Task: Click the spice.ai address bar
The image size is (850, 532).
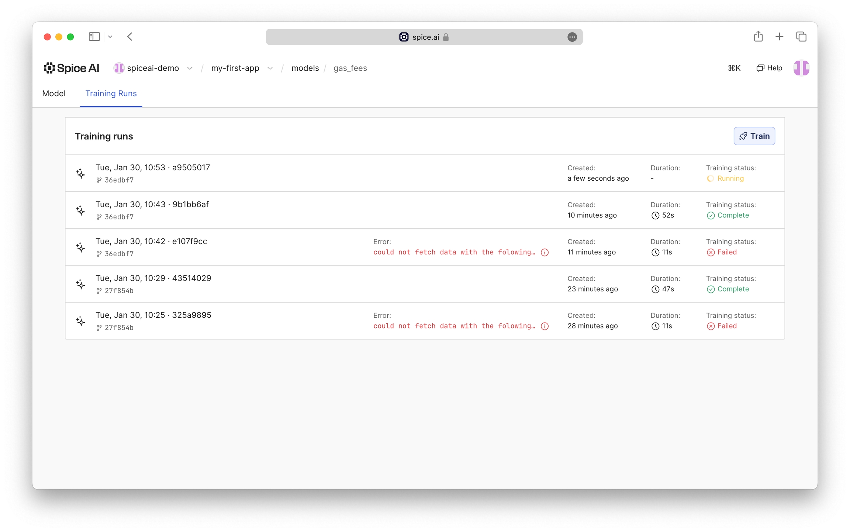Action: pos(424,37)
